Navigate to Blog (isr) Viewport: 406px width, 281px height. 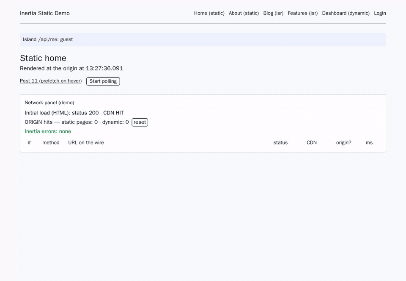pyautogui.click(x=274, y=13)
